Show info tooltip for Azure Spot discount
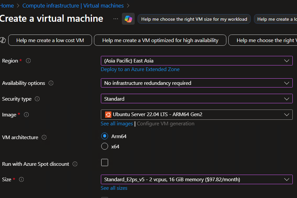 pyautogui.click(x=75, y=164)
